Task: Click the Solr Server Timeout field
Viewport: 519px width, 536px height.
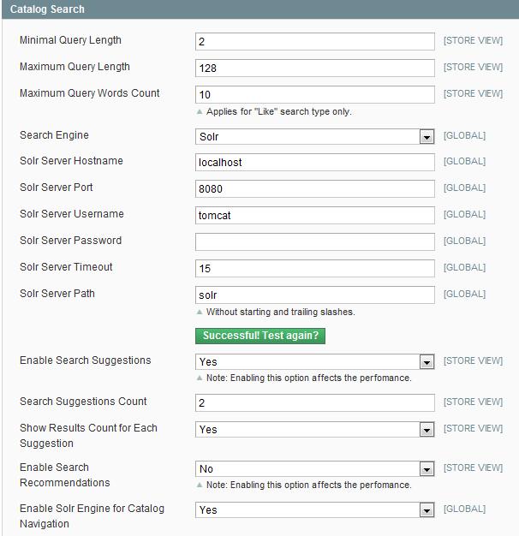Action: [314, 269]
